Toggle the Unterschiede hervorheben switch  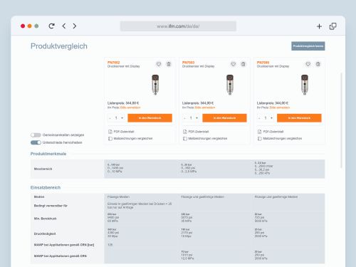[36, 142]
